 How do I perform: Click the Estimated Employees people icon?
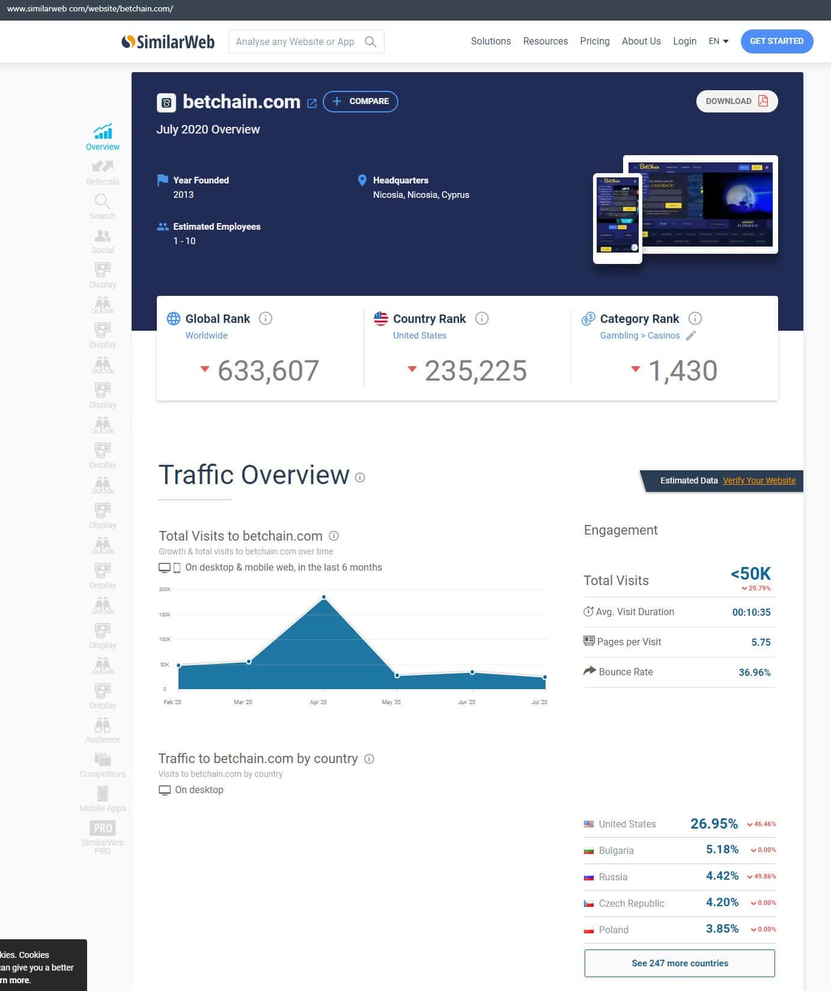pos(162,227)
